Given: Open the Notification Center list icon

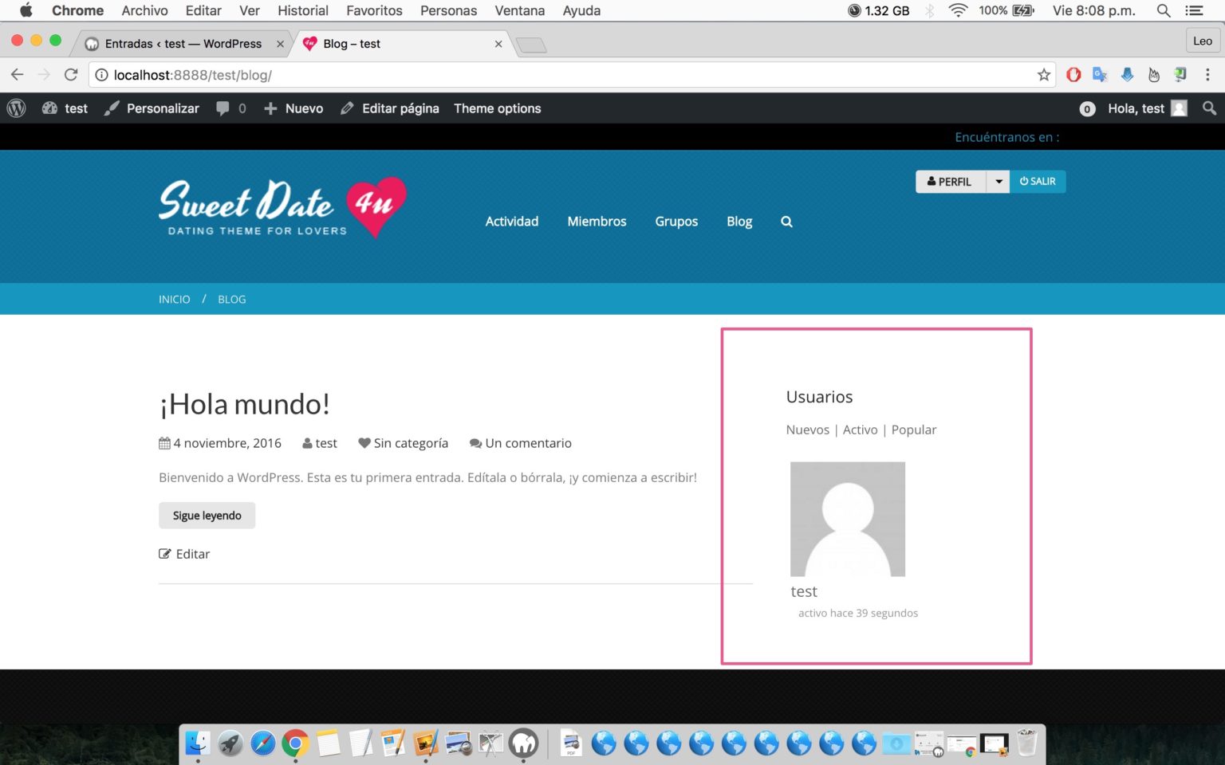Looking at the screenshot, I should [x=1194, y=10].
